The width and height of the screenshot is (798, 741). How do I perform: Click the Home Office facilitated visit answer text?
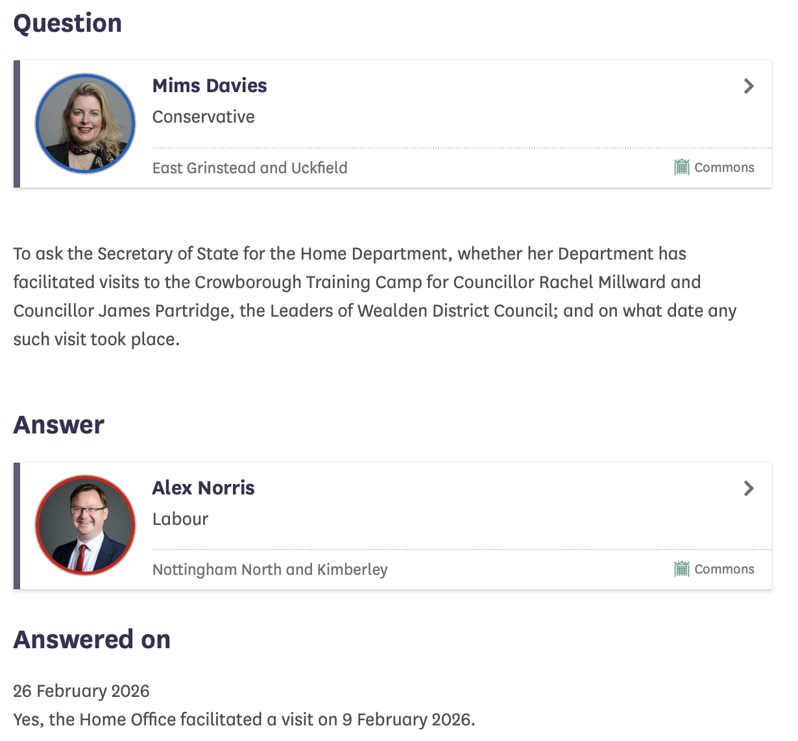(244, 720)
